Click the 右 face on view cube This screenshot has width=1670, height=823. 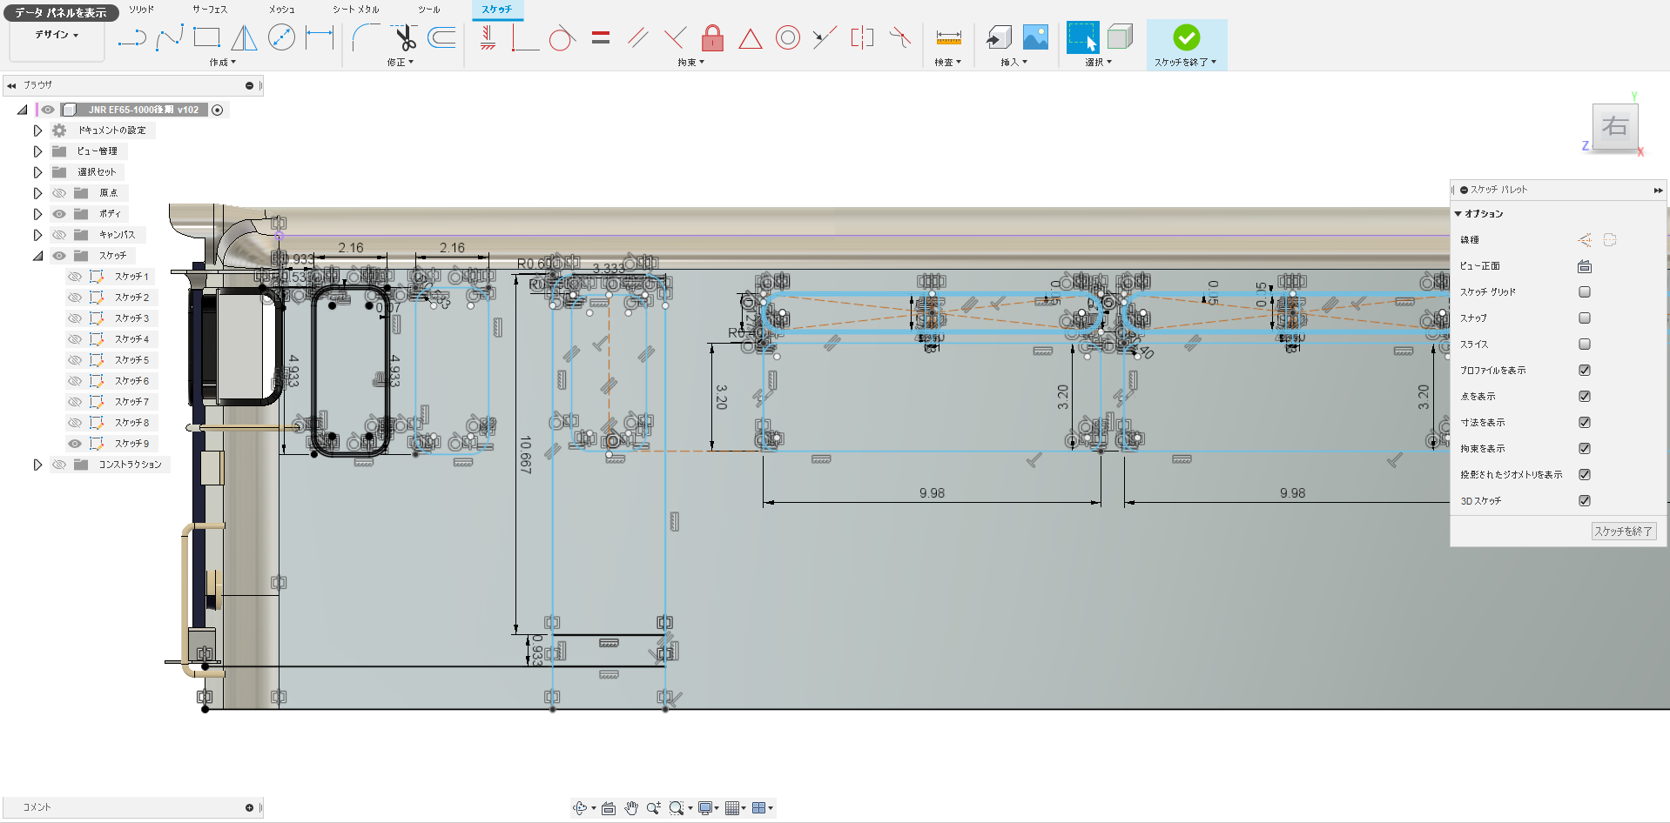[x=1615, y=127]
